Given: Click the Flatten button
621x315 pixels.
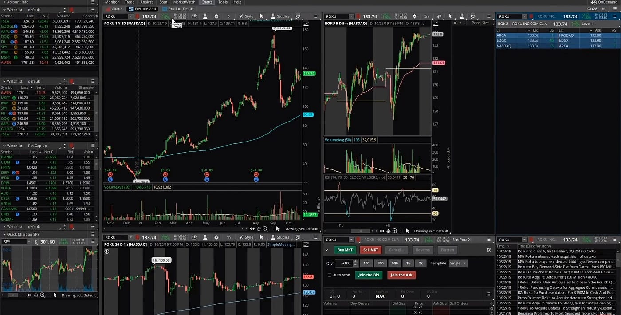Looking at the screenshot, I should tap(448, 250).
